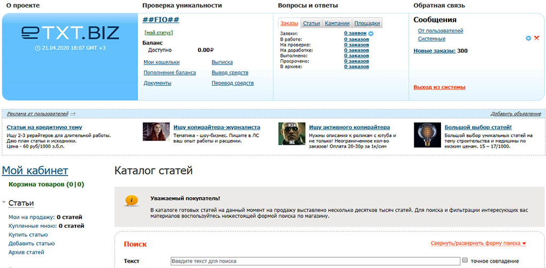Click the eTXT.BIZ logo

[70, 33]
